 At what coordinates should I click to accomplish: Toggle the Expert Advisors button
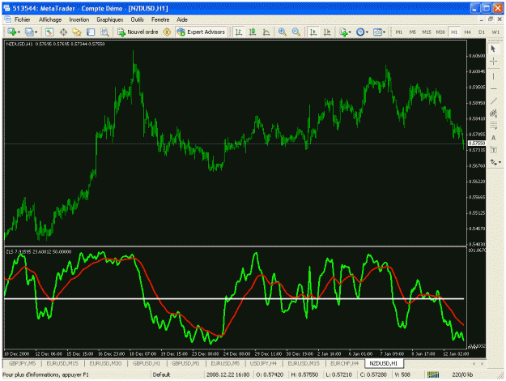(201, 32)
